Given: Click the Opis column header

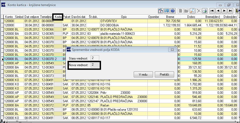Looking at the screenshot, I should pos(124,17).
